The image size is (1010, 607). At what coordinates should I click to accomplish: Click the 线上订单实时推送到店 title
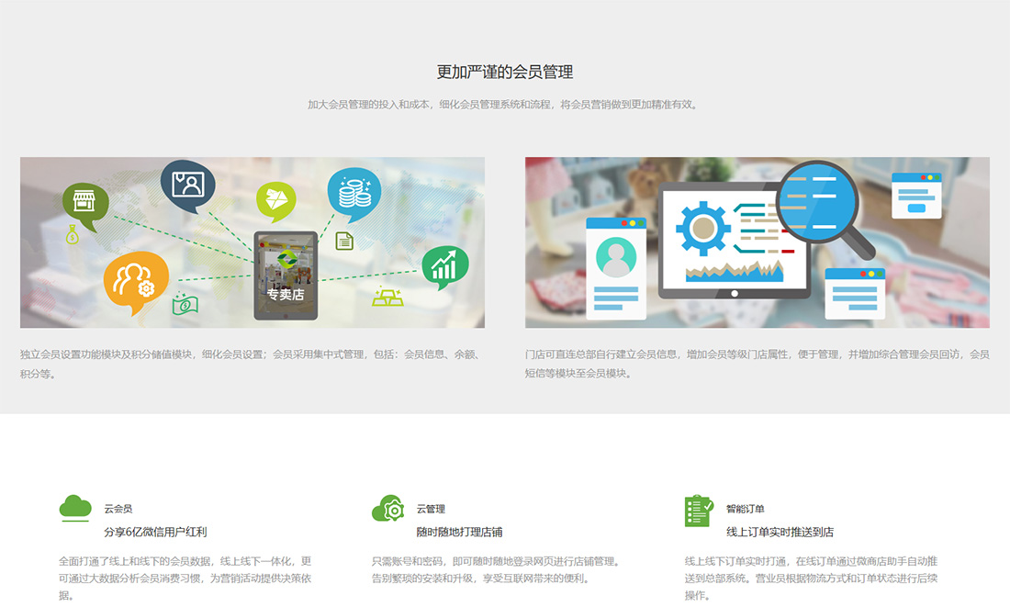click(780, 533)
